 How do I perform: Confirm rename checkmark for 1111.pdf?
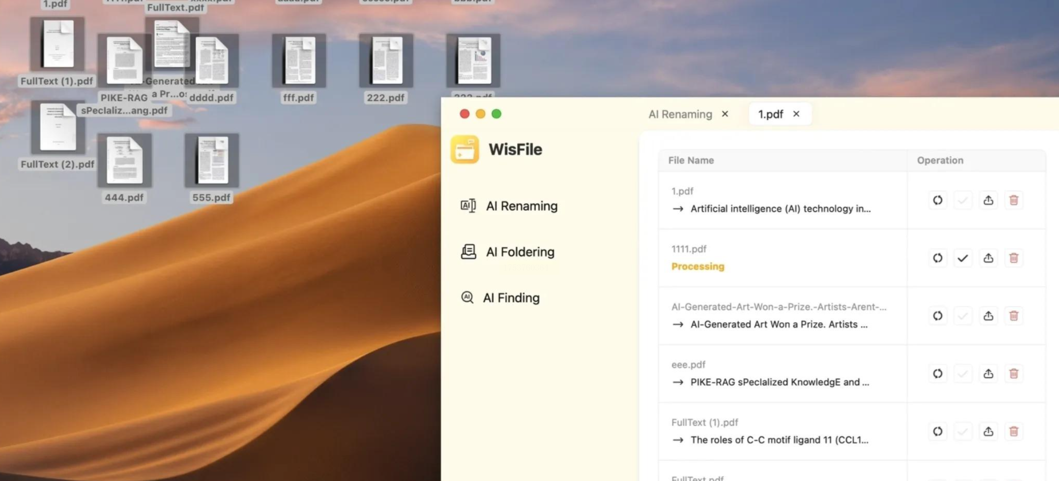[962, 258]
